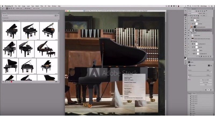
Task: Choose Duplicate Layer from context menu
Action: 128,77
